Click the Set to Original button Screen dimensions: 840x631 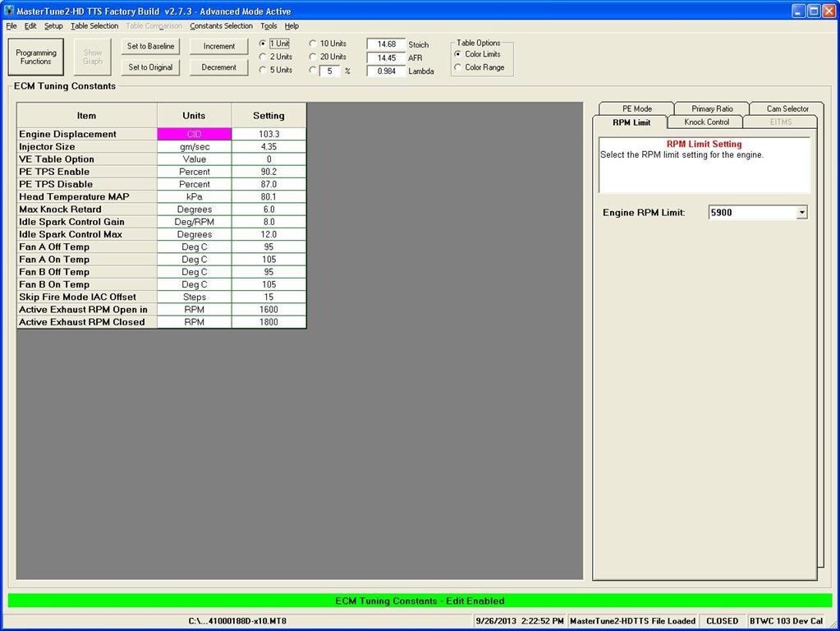click(x=150, y=67)
